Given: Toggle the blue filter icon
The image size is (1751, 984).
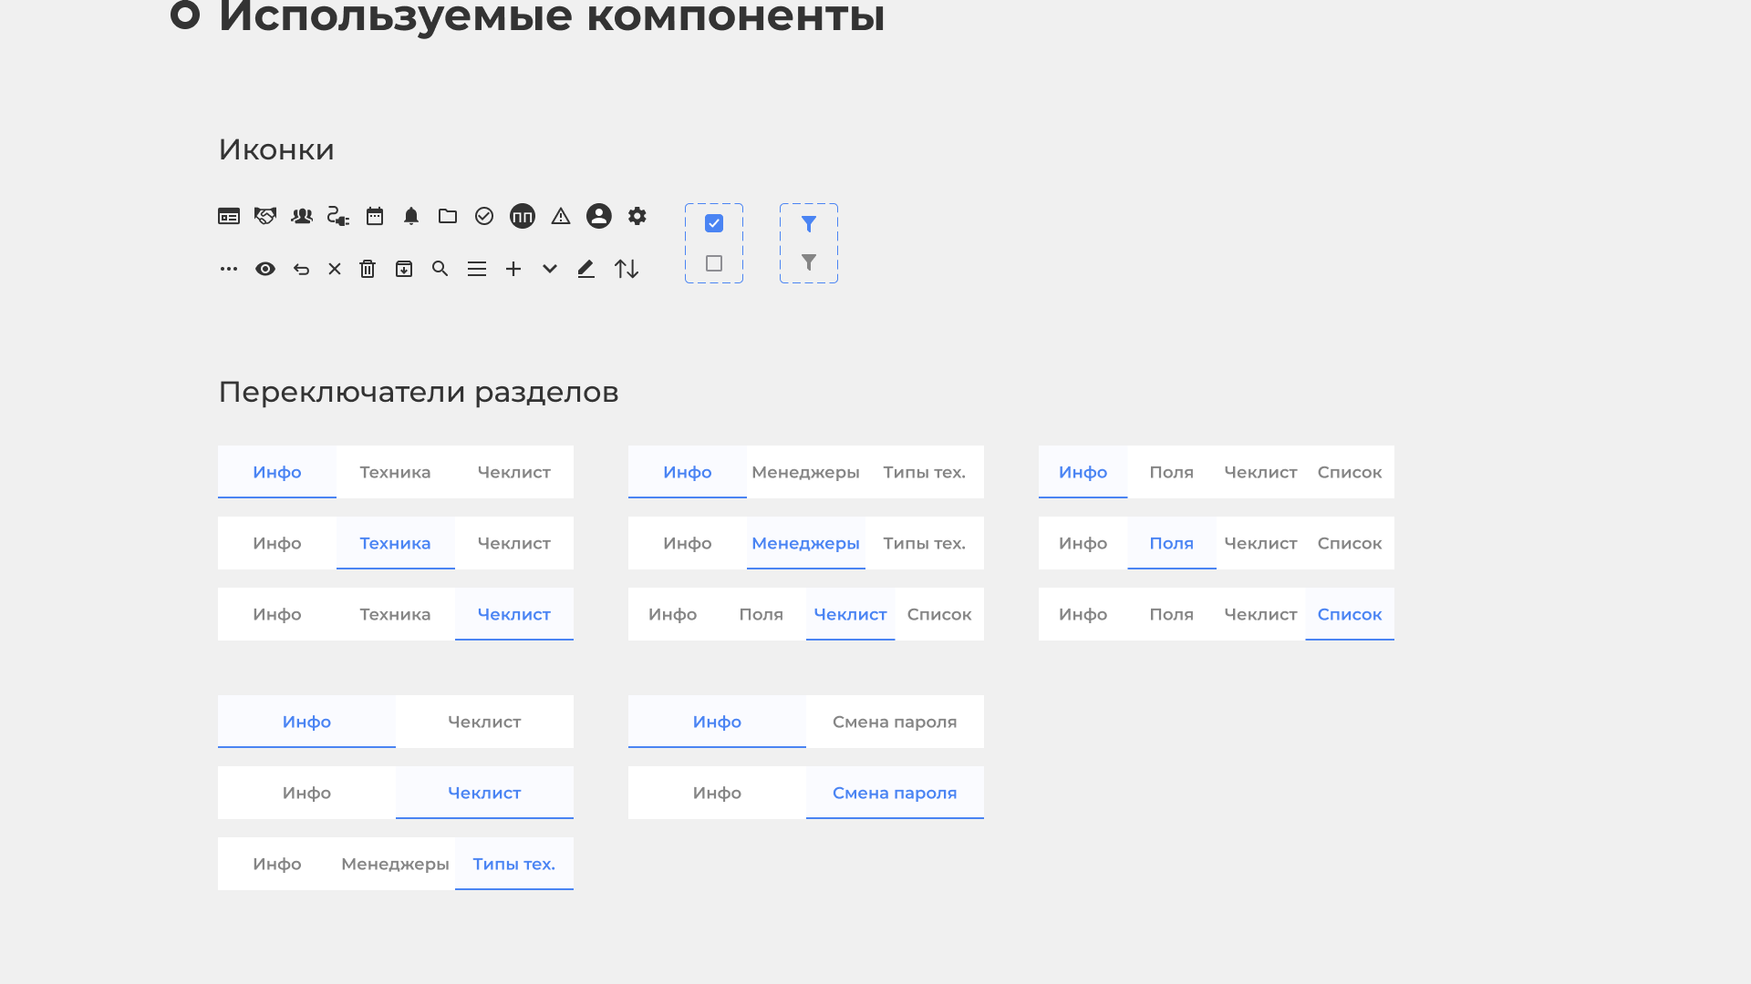Looking at the screenshot, I should [x=809, y=224].
